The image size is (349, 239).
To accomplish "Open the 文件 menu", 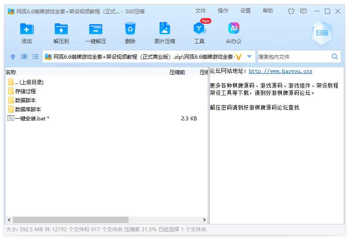I will click(201, 11).
